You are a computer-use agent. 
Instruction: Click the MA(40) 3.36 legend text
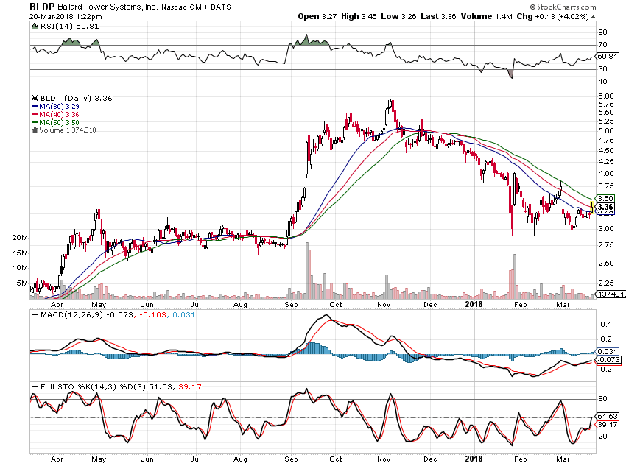click(x=59, y=115)
